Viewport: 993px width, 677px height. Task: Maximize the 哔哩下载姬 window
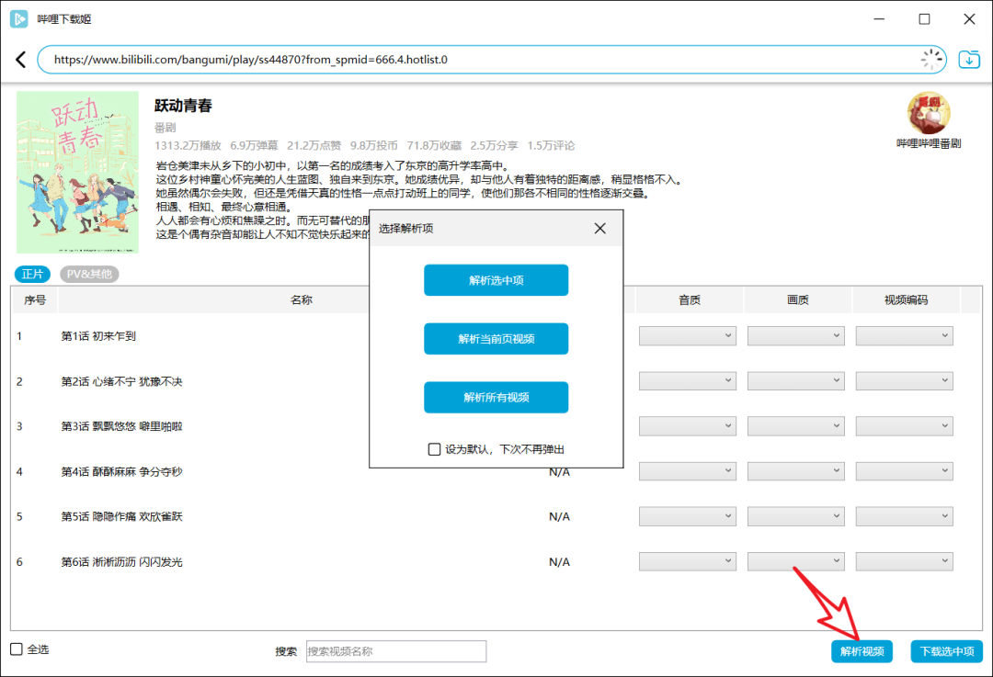click(x=924, y=19)
